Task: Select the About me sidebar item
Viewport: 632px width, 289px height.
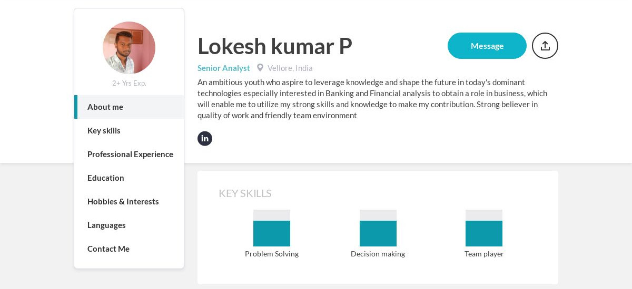Action: coord(129,107)
